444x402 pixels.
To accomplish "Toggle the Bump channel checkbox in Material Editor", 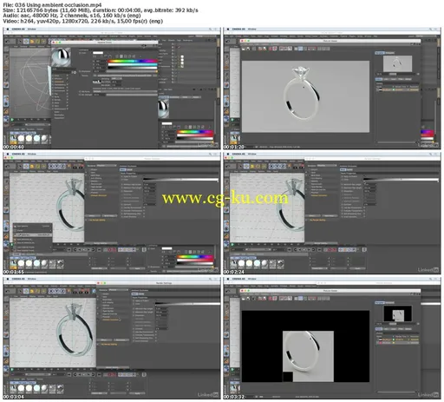I will (x=68, y=96).
